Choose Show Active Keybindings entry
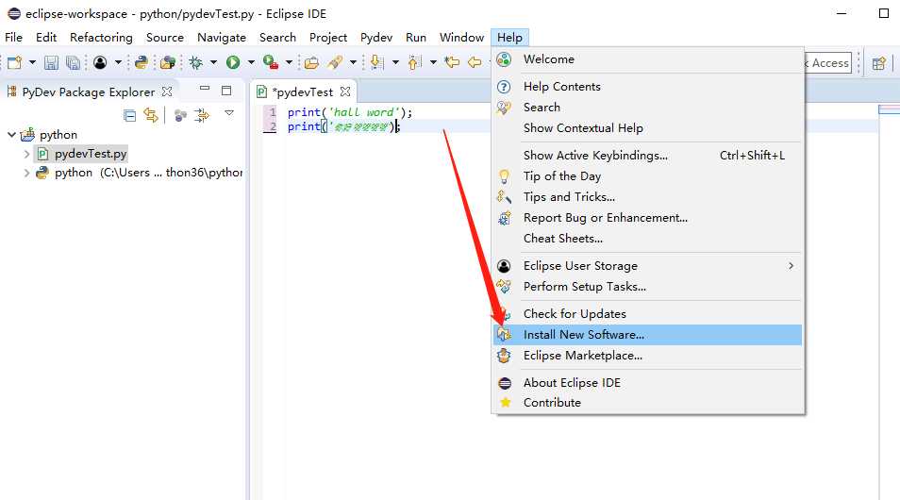Viewport: 900px width, 500px height. coord(647,156)
